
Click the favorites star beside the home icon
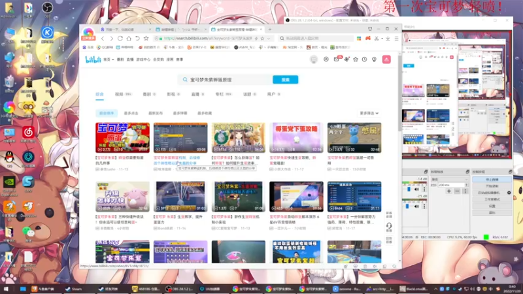click(146, 39)
